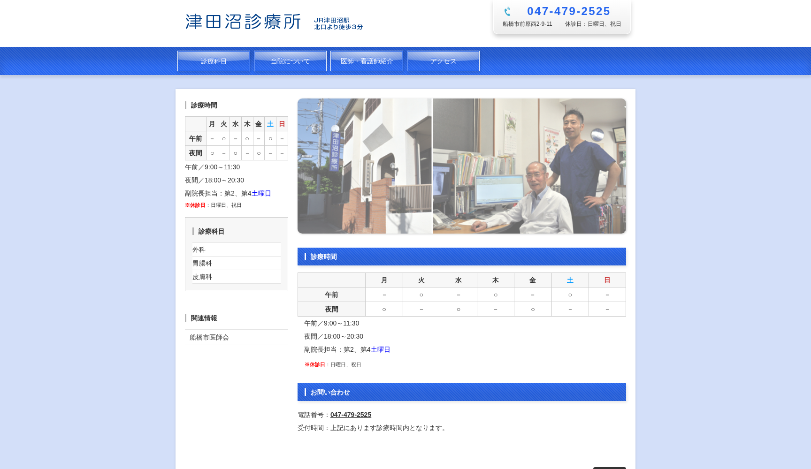Call the header phone number 047-479-2525
The width and height of the screenshot is (811, 469).
(x=568, y=11)
